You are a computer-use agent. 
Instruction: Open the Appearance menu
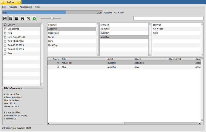click(x=26, y=7)
